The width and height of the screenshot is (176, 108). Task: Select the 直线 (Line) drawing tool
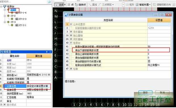(x=93, y=5)
